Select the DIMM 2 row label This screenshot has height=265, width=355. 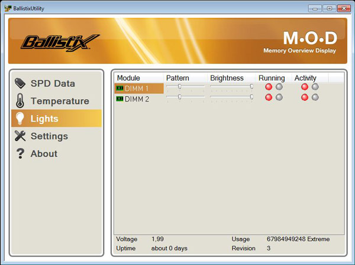click(x=137, y=99)
